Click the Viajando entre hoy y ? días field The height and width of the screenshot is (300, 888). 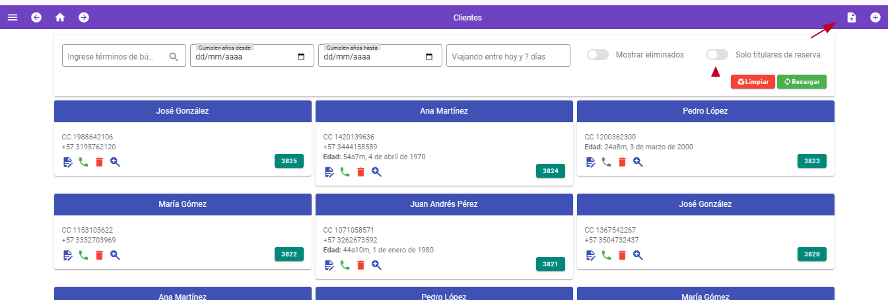(x=508, y=57)
